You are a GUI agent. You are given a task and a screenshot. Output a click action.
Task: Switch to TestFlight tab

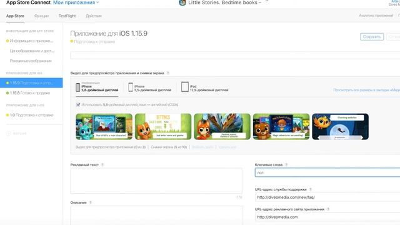click(67, 16)
